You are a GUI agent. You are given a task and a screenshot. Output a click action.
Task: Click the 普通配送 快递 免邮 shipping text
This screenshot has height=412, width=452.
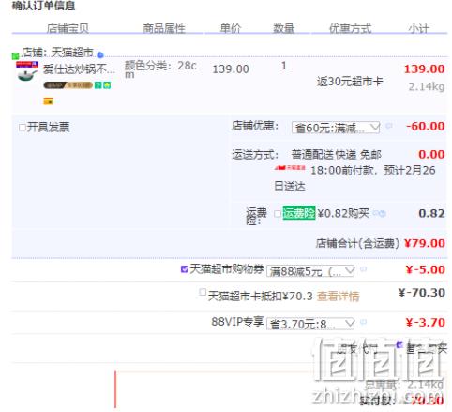tap(336, 155)
